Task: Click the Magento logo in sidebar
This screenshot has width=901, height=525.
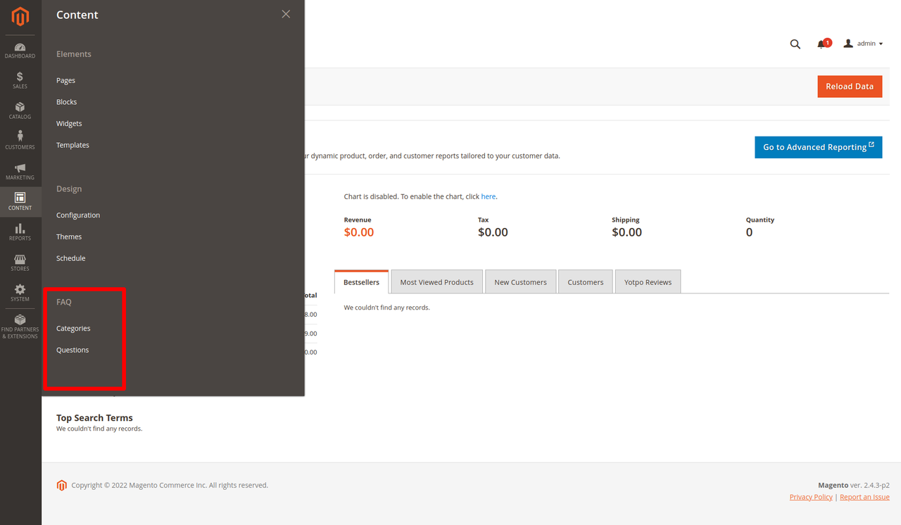Action: (20, 15)
